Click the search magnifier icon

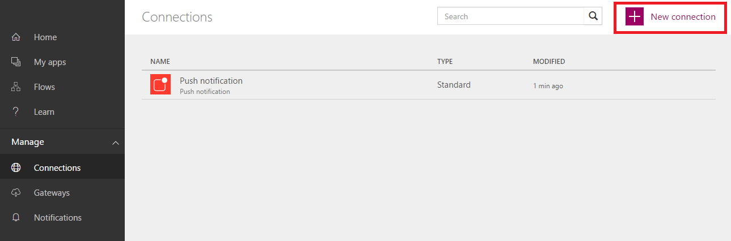coord(593,16)
